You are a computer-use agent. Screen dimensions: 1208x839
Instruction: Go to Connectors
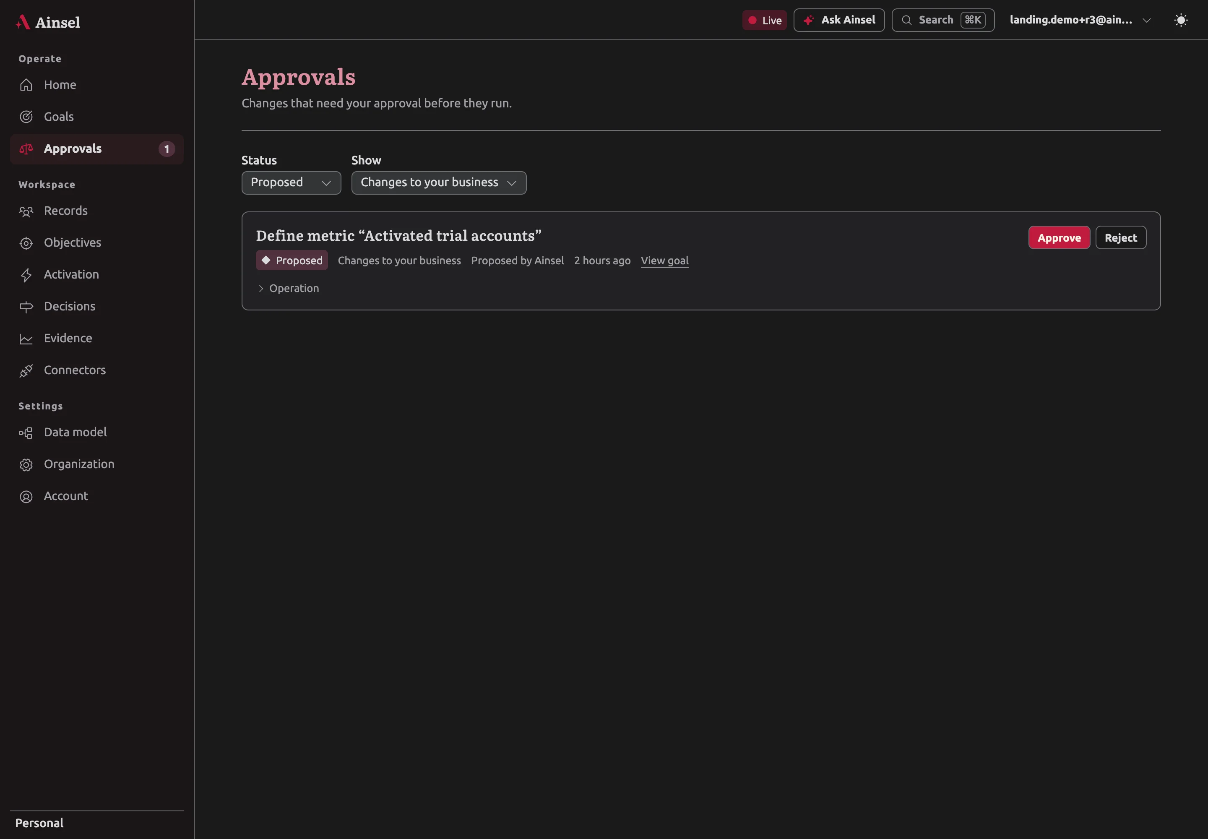[97, 370]
